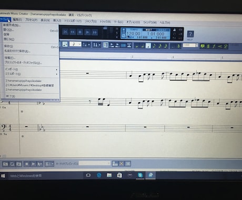Select the half note duration icon
This screenshot has width=242, height=200.
143,46
